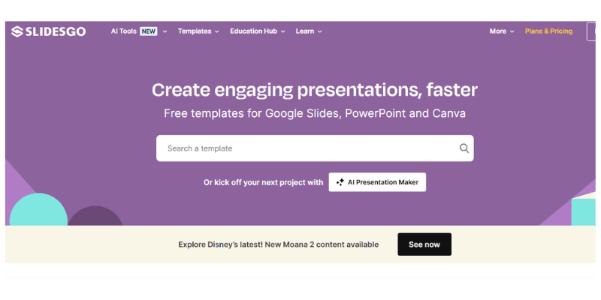Expand the Education Hub chevron
601x300 pixels.
click(x=283, y=31)
